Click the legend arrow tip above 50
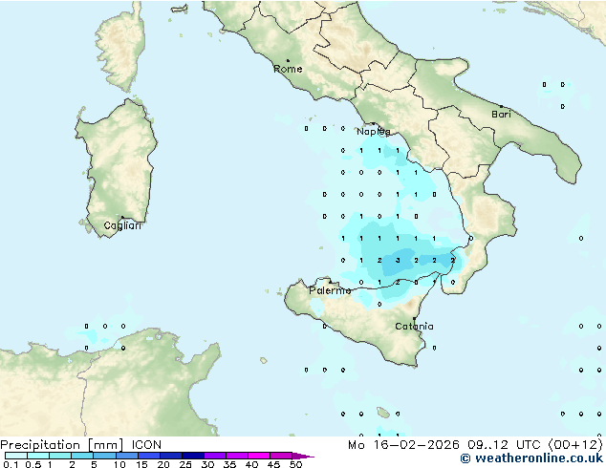The width and height of the screenshot is (606, 468). coord(303,456)
